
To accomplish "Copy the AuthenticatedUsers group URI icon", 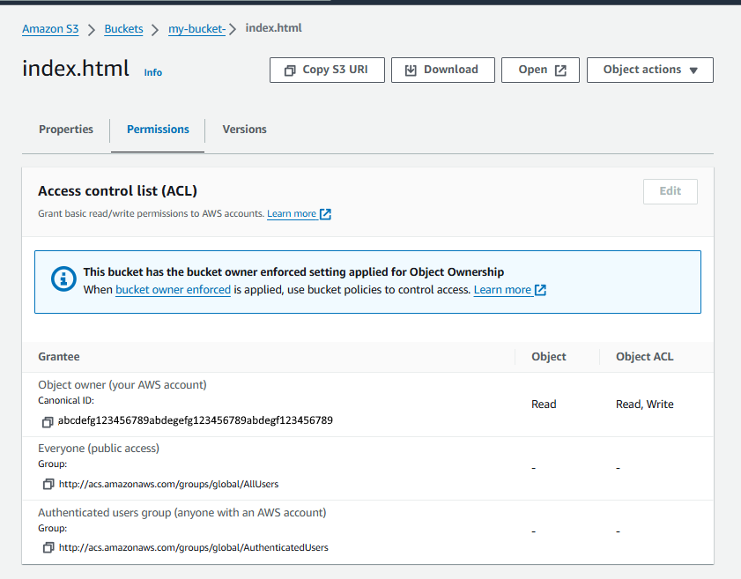I will pyautogui.click(x=48, y=547).
